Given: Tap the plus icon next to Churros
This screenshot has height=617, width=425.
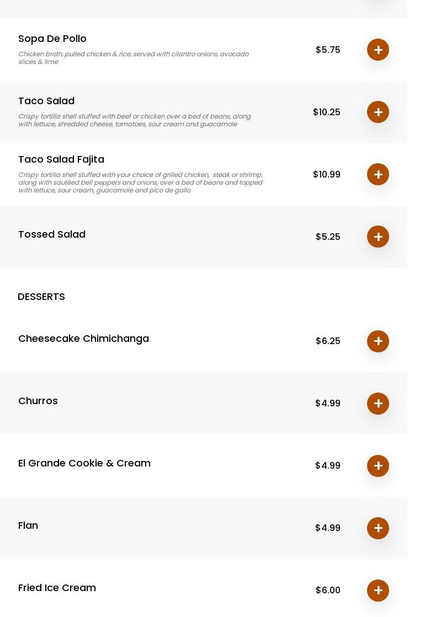Looking at the screenshot, I should coord(378,404).
